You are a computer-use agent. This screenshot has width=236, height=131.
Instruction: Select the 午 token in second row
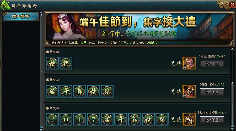(66, 91)
